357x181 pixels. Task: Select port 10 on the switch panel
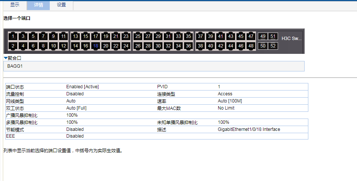click(x=53, y=46)
